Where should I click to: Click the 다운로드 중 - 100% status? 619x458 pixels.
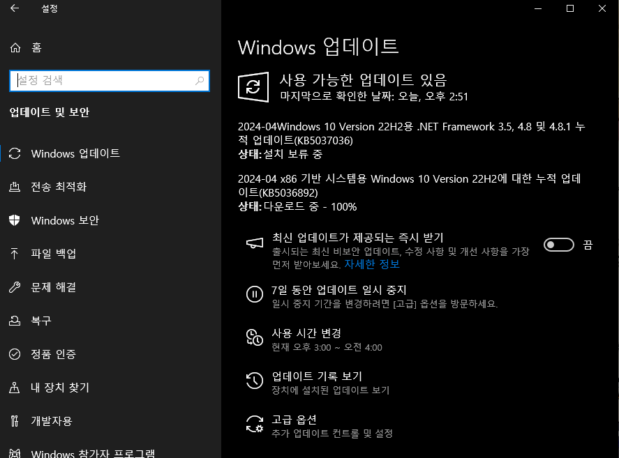point(310,206)
